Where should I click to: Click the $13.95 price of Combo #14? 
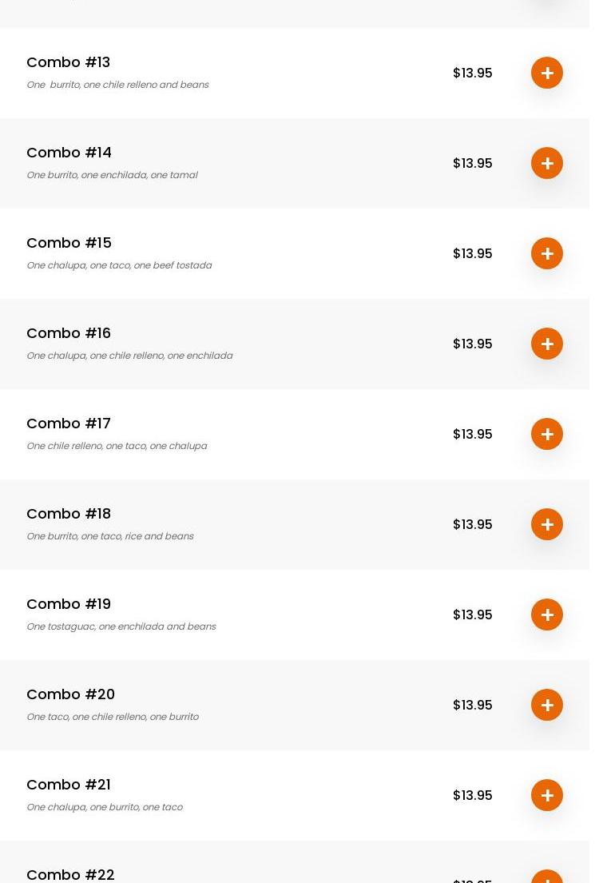[x=472, y=163]
